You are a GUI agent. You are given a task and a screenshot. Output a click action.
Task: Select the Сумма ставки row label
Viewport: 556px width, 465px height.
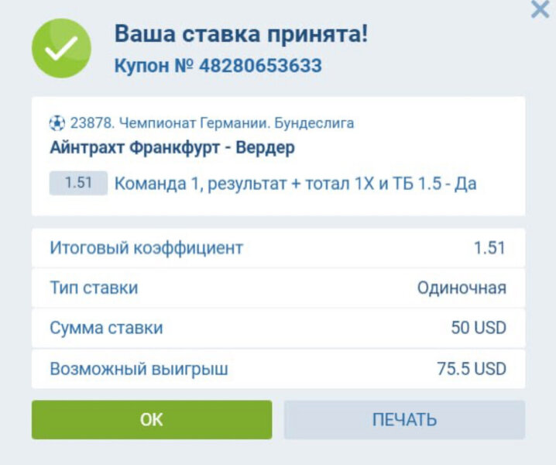coord(106,328)
